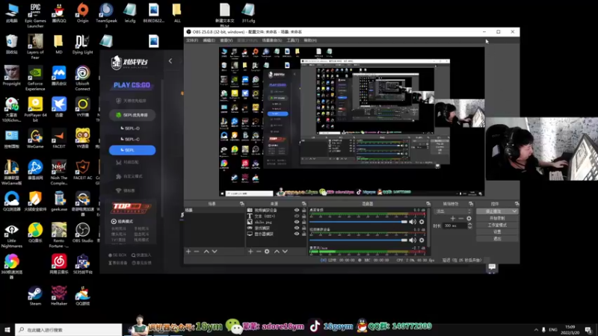Open source properties gear in Sources panel

(x=267, y=252)
